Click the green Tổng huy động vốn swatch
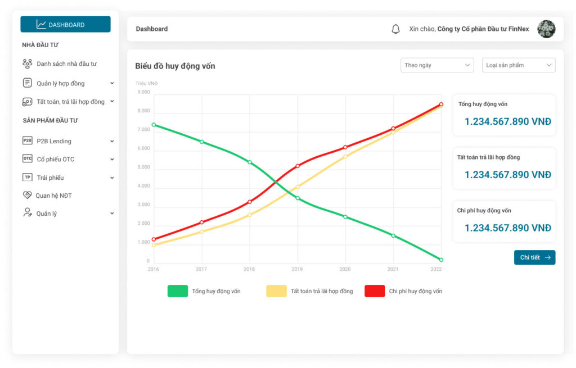576x368 pixels. 178,291
